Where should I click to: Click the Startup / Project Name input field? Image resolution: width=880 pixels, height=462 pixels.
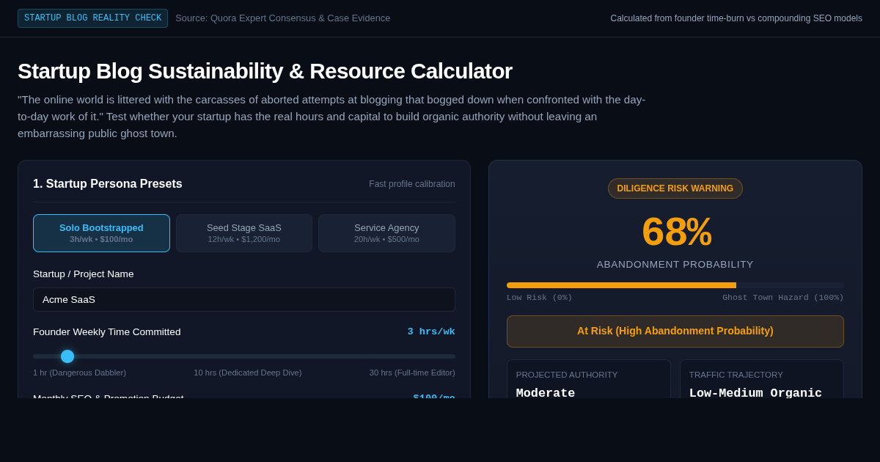[244, 299]
